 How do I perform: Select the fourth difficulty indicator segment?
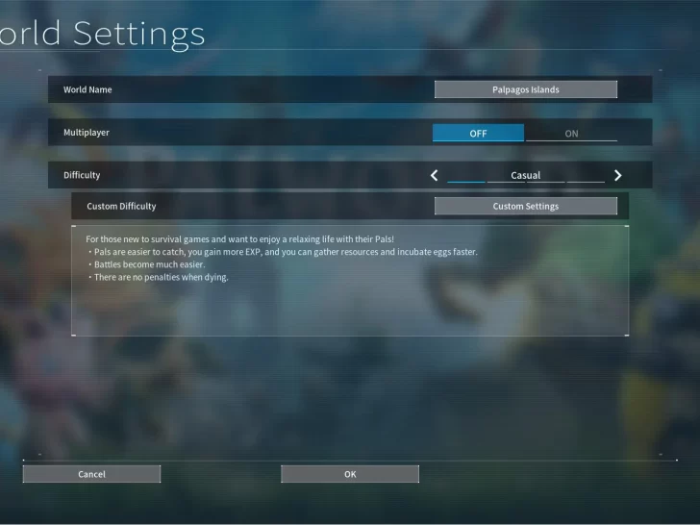pyautogui.click(x=586, y=181)
